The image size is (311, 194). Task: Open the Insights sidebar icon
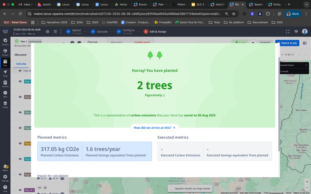(x=5, y=42)
